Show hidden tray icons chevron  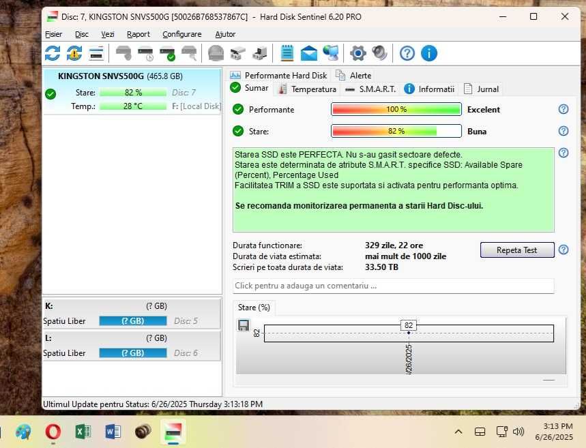tap(458, 432)
